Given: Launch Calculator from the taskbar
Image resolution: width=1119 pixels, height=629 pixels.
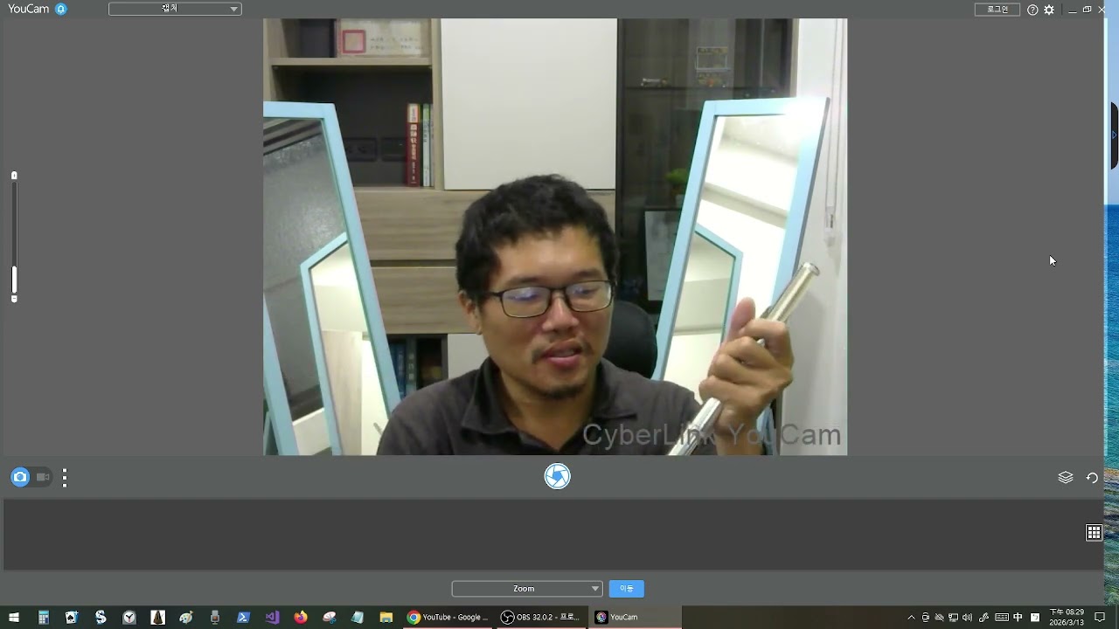Looking at the screenshot, I should 43,618.
